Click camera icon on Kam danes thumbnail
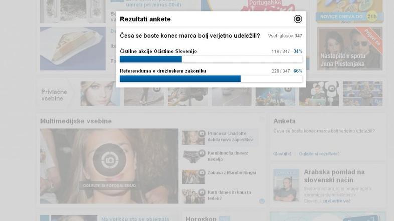This screenshot has height=221, width=394. (x=202, y=192)
